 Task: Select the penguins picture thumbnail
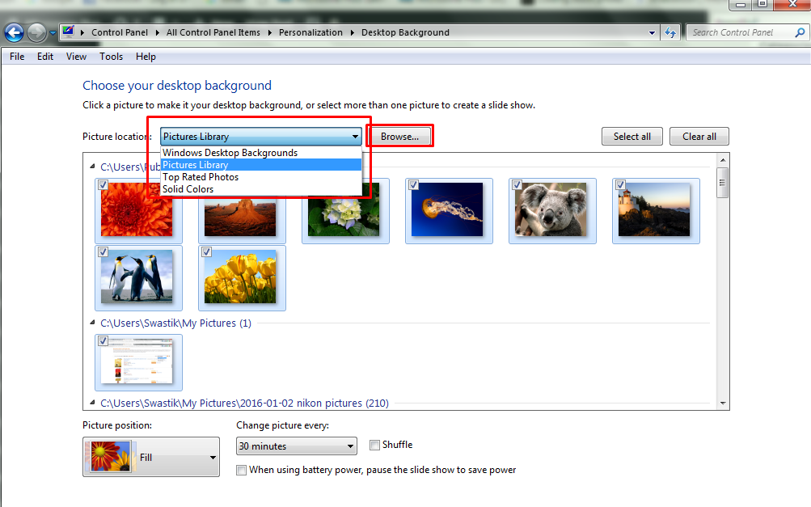click(137, 277)
